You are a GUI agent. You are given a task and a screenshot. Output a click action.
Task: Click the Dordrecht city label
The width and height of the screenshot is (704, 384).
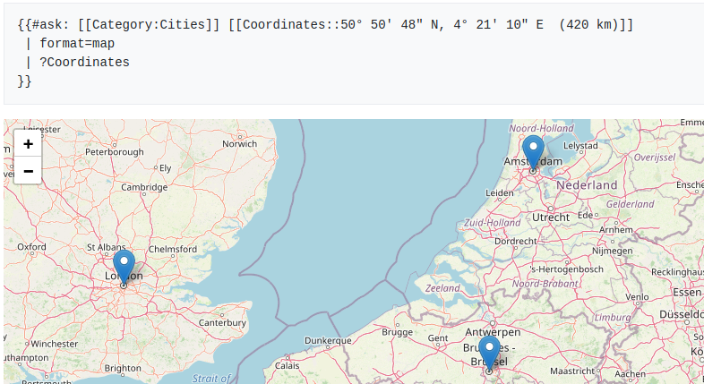515,242
